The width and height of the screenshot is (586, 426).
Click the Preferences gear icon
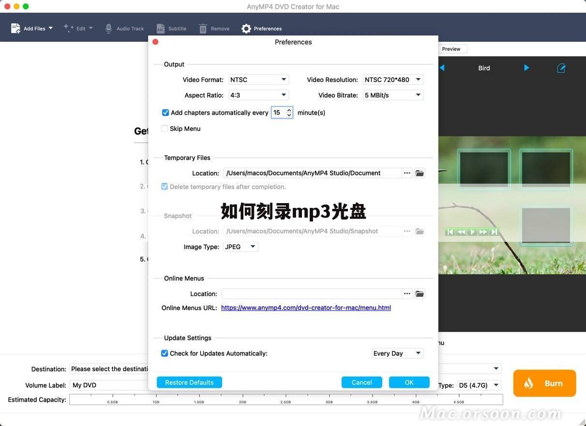[246, 29]
